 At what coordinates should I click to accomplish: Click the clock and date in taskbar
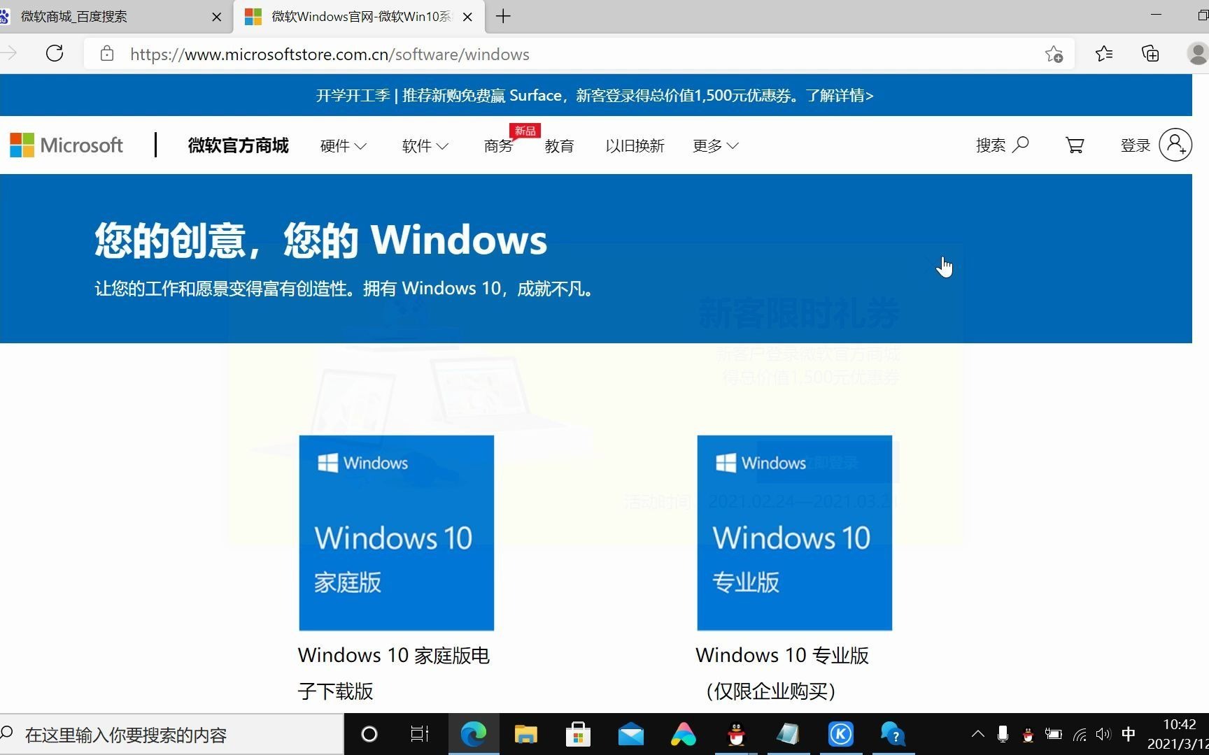[x=1178, y=734]
